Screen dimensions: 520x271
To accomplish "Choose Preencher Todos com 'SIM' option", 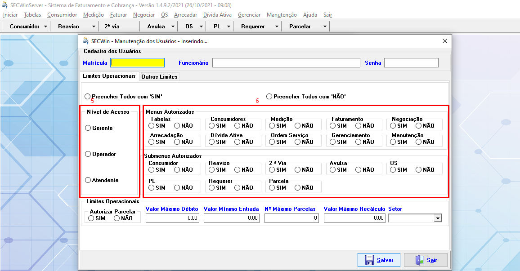I will coord(88,97).
